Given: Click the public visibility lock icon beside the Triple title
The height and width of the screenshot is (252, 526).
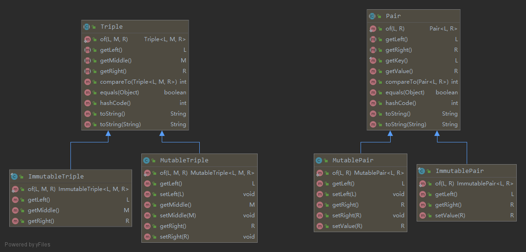Looking at the screenshot, I should point(94,27).
